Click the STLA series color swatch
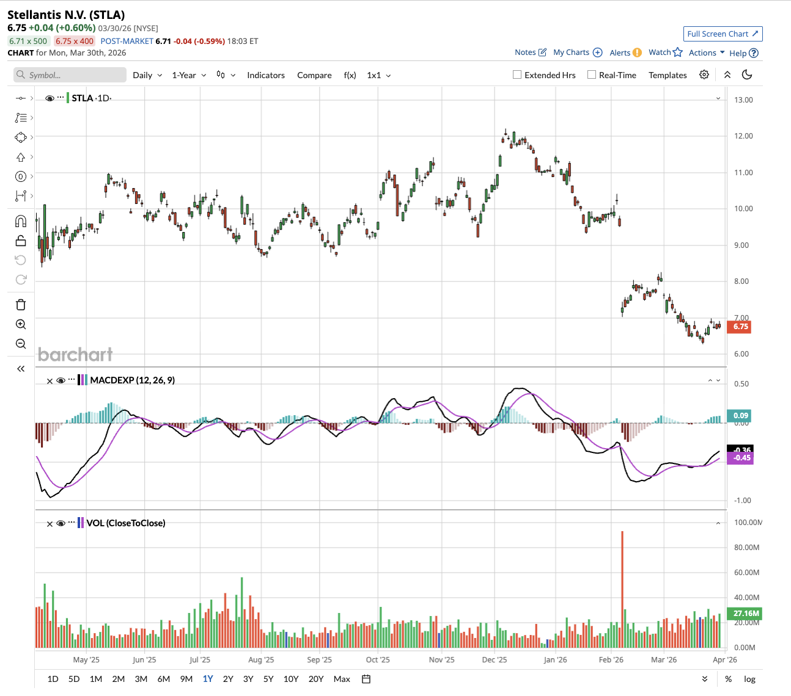The image size is (791, 696). 68,98
